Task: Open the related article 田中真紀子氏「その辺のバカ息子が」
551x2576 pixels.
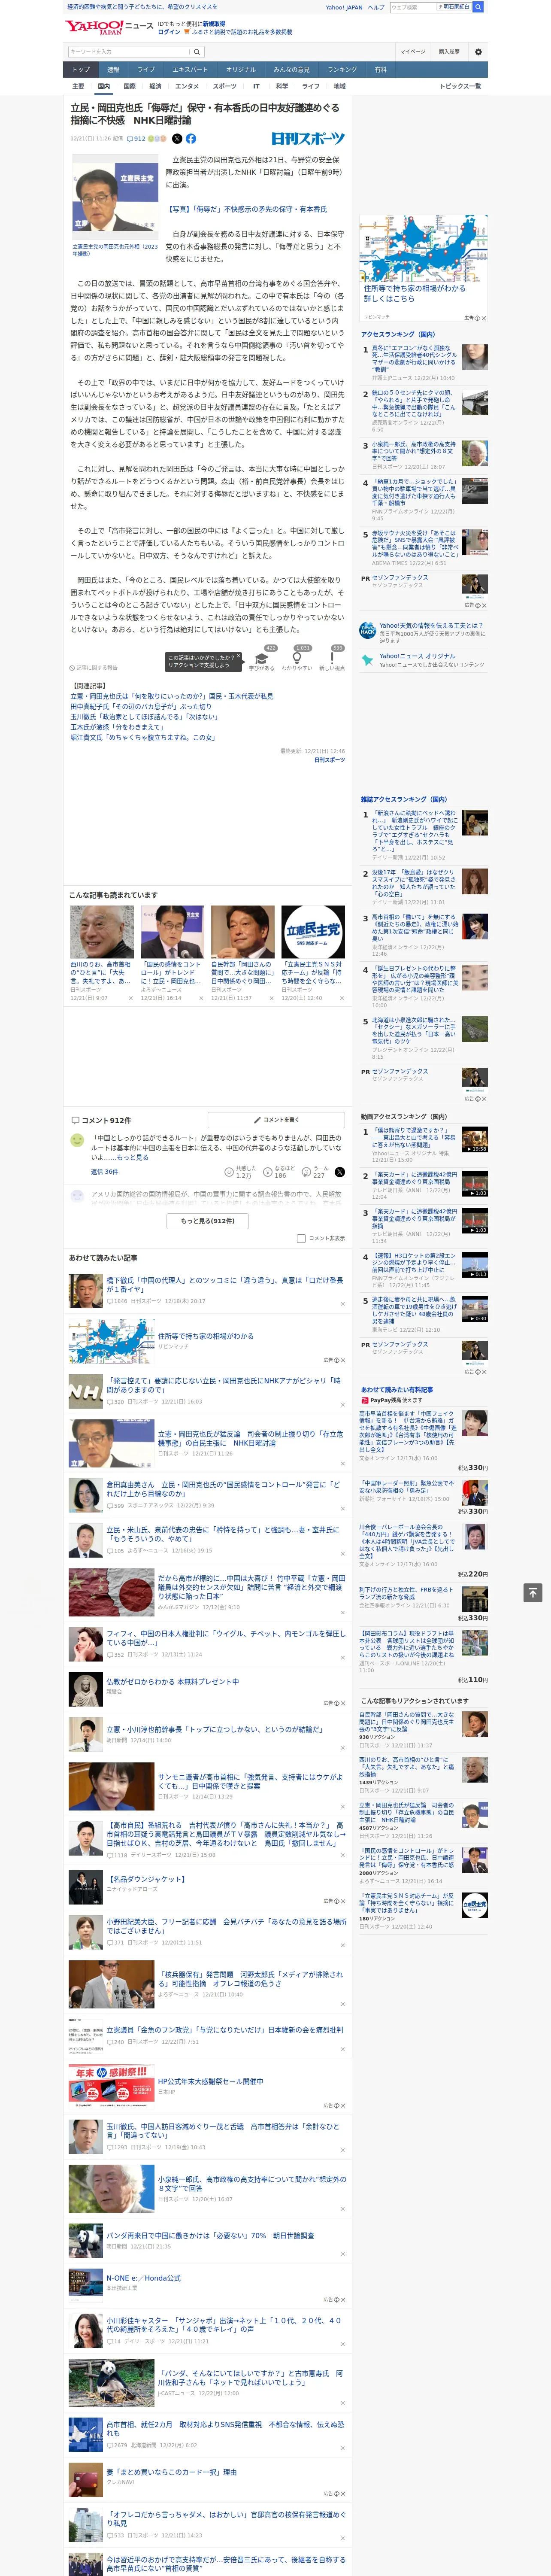Action: click(141, 707)
